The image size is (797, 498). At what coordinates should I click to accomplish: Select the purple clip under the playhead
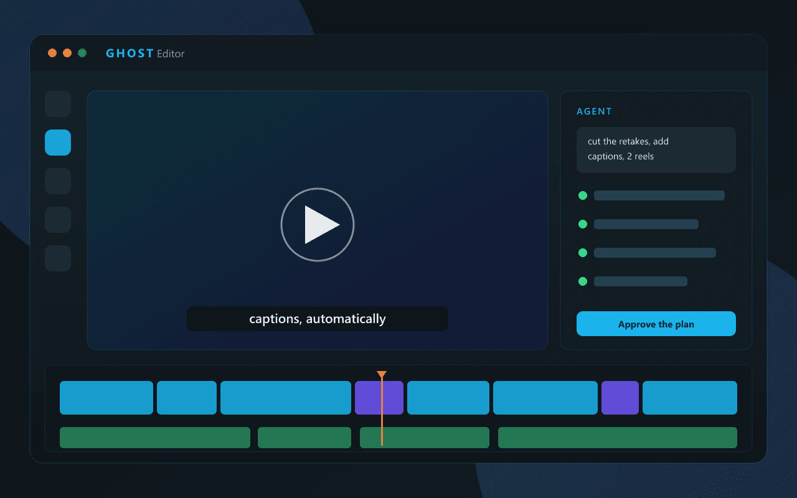379,398
